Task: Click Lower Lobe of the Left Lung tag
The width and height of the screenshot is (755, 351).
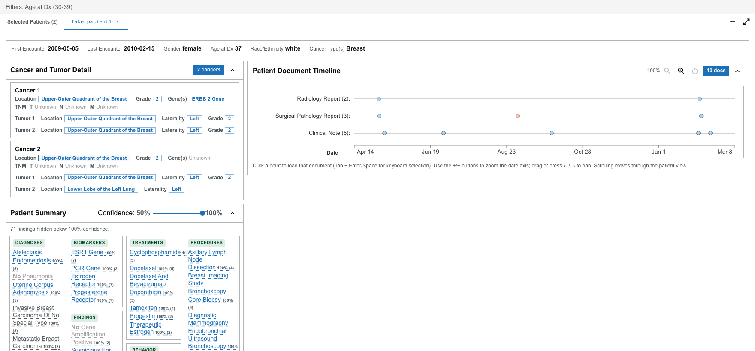Action: [x=101, y=189]
